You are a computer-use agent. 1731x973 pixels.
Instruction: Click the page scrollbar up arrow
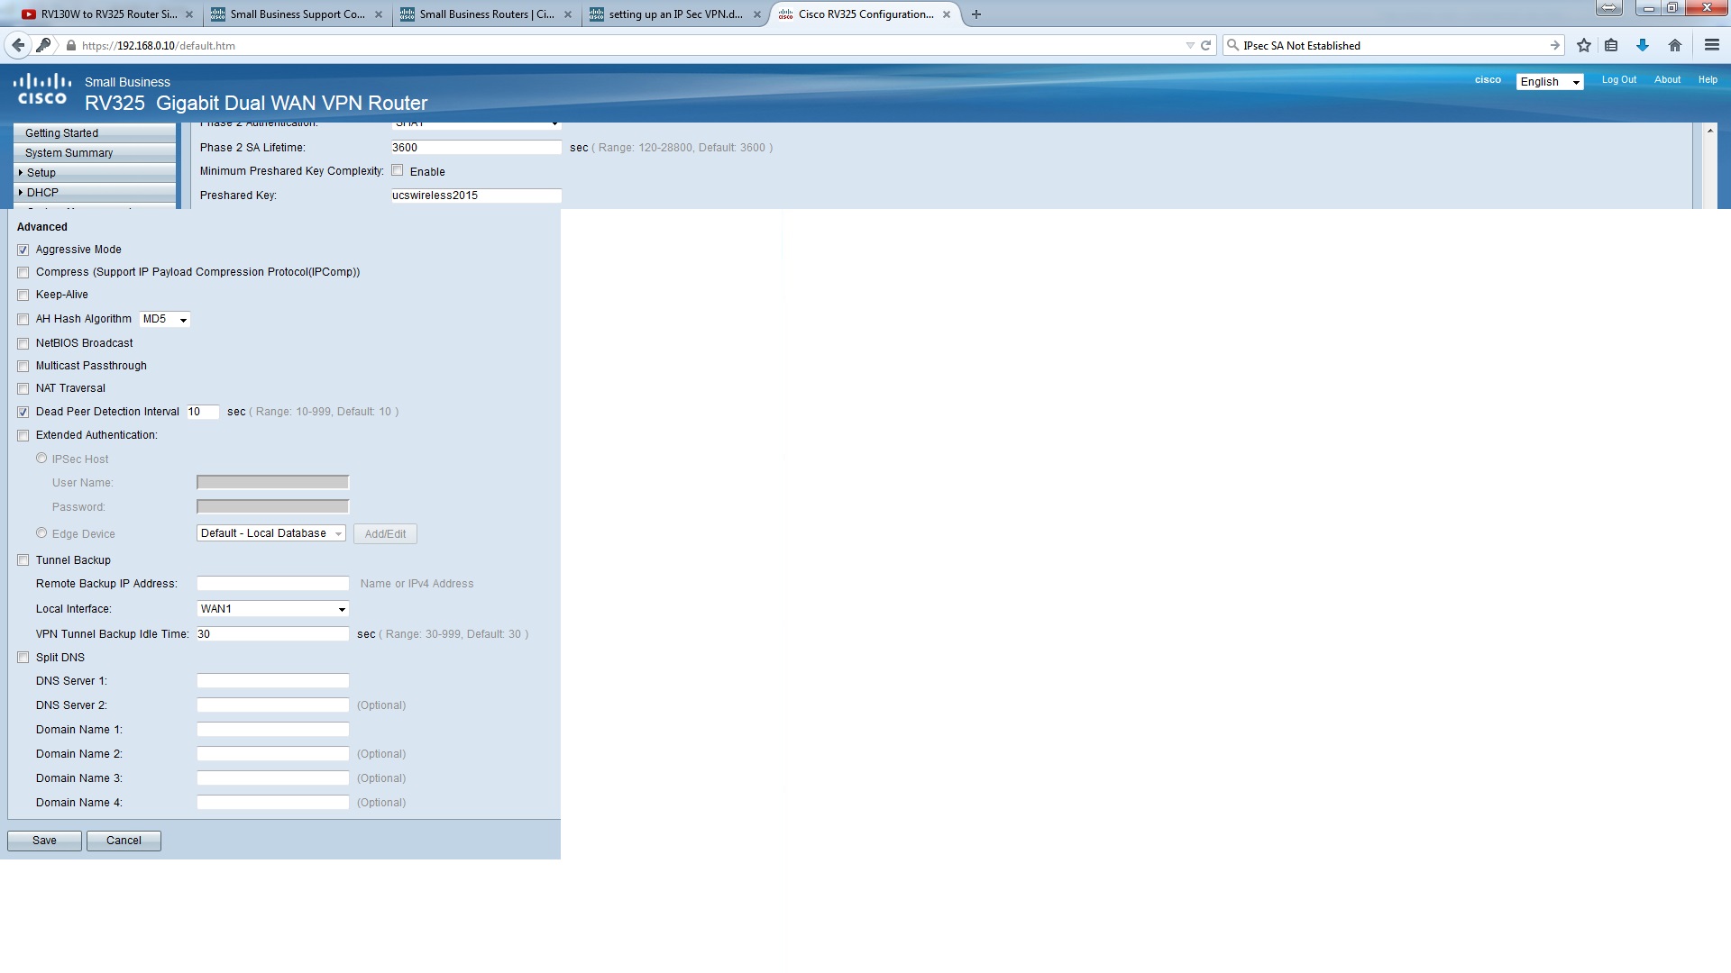pyautogui.click(x=1709, y=131)
